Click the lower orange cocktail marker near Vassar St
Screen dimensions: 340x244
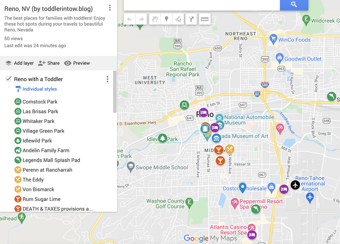coord(220,161)
